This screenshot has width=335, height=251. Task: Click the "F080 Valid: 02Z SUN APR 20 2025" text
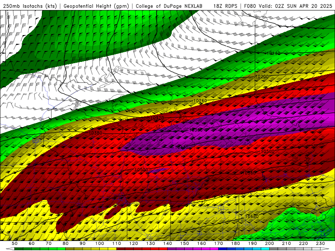[x=288, y=6]
